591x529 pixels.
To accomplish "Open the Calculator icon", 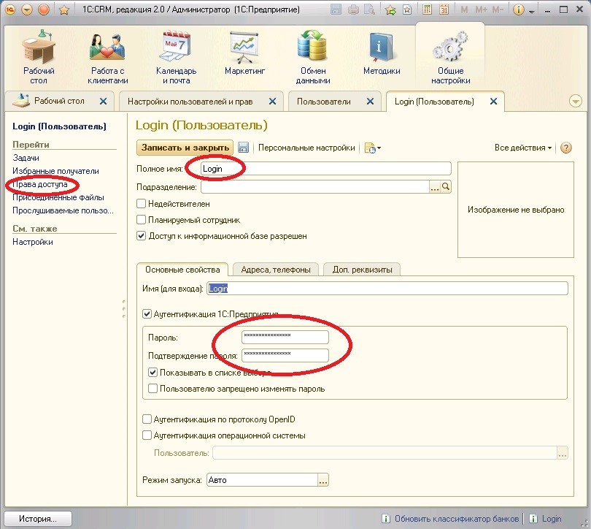I will (427, 9).
